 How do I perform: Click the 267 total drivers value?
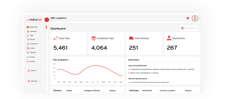pos(172,48)
